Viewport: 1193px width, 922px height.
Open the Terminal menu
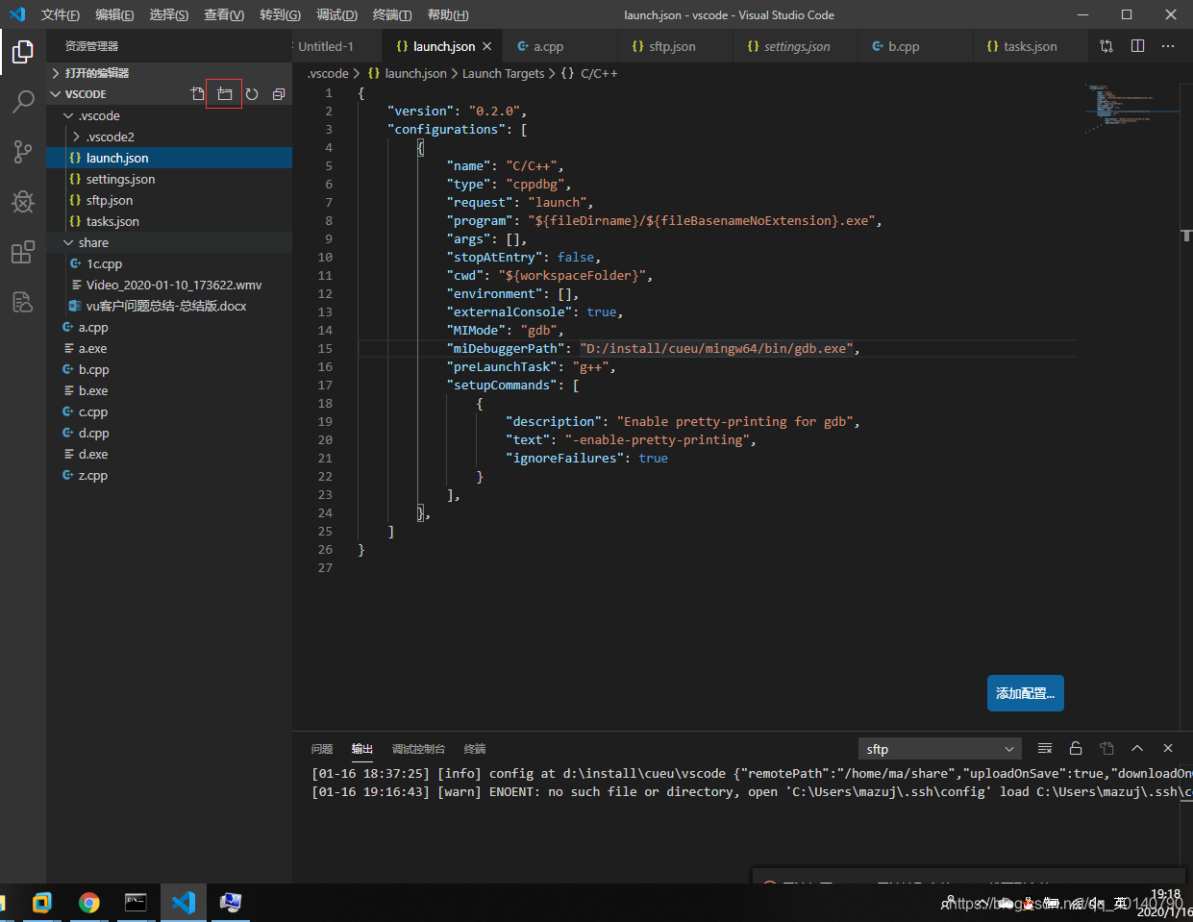(392, 14)
